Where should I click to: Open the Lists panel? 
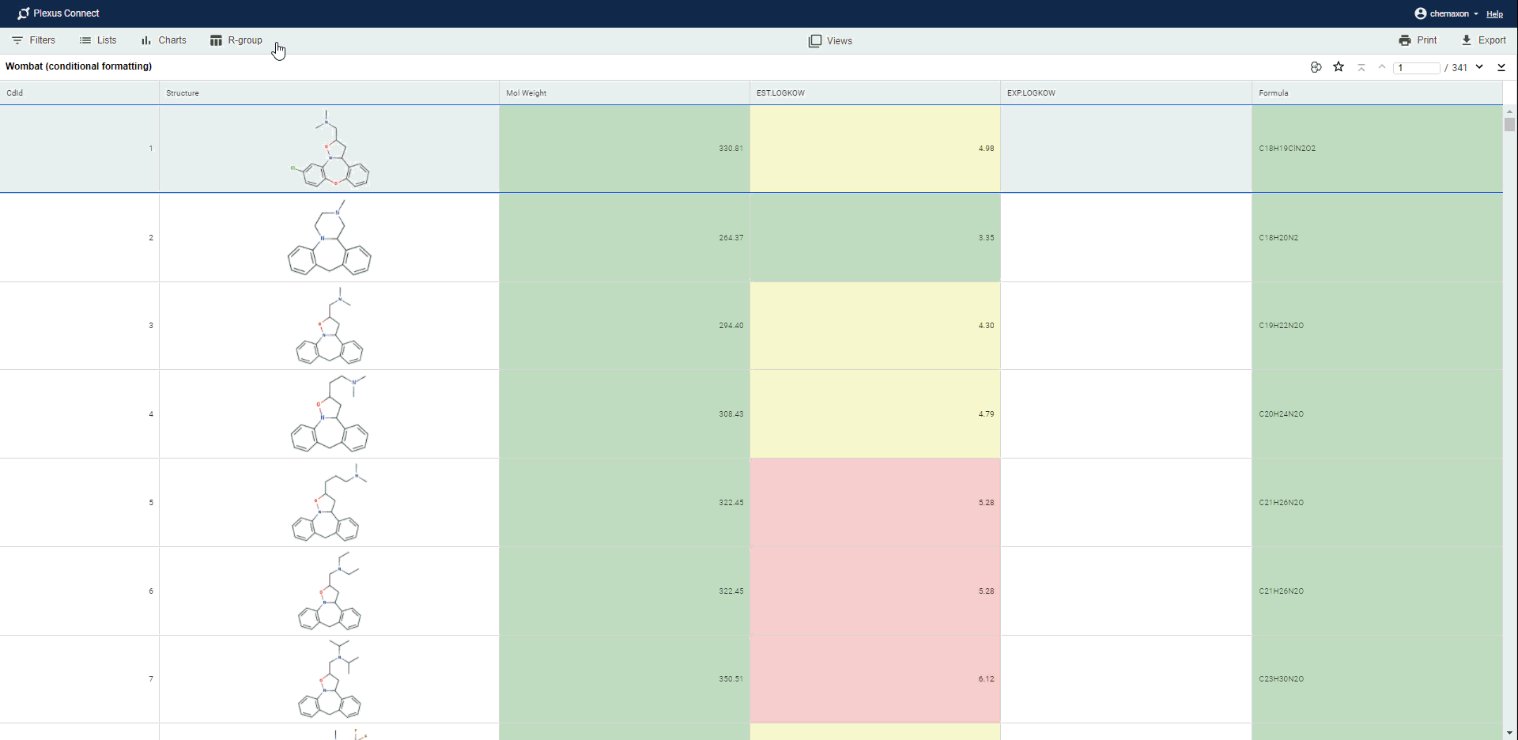(x=98, y=40)
